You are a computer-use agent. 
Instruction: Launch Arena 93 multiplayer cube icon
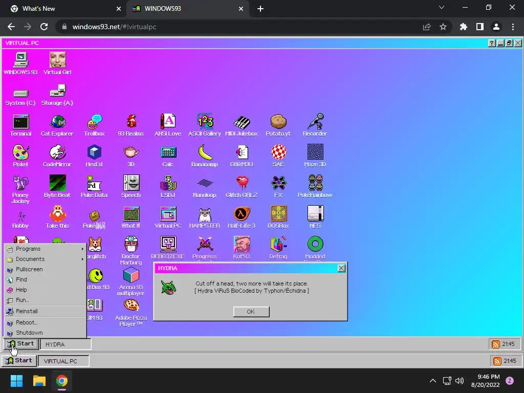pos(131,281)
